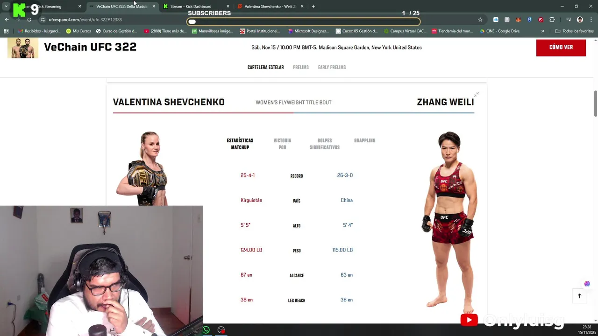The image size is (598, 336).
Task: Open the Chrome profile avatar
Action: pyautogui.click(x=580, y=20)
